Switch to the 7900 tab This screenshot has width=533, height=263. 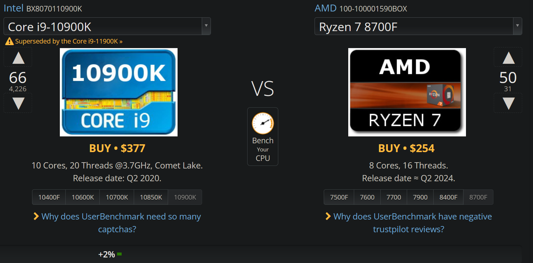420,197
